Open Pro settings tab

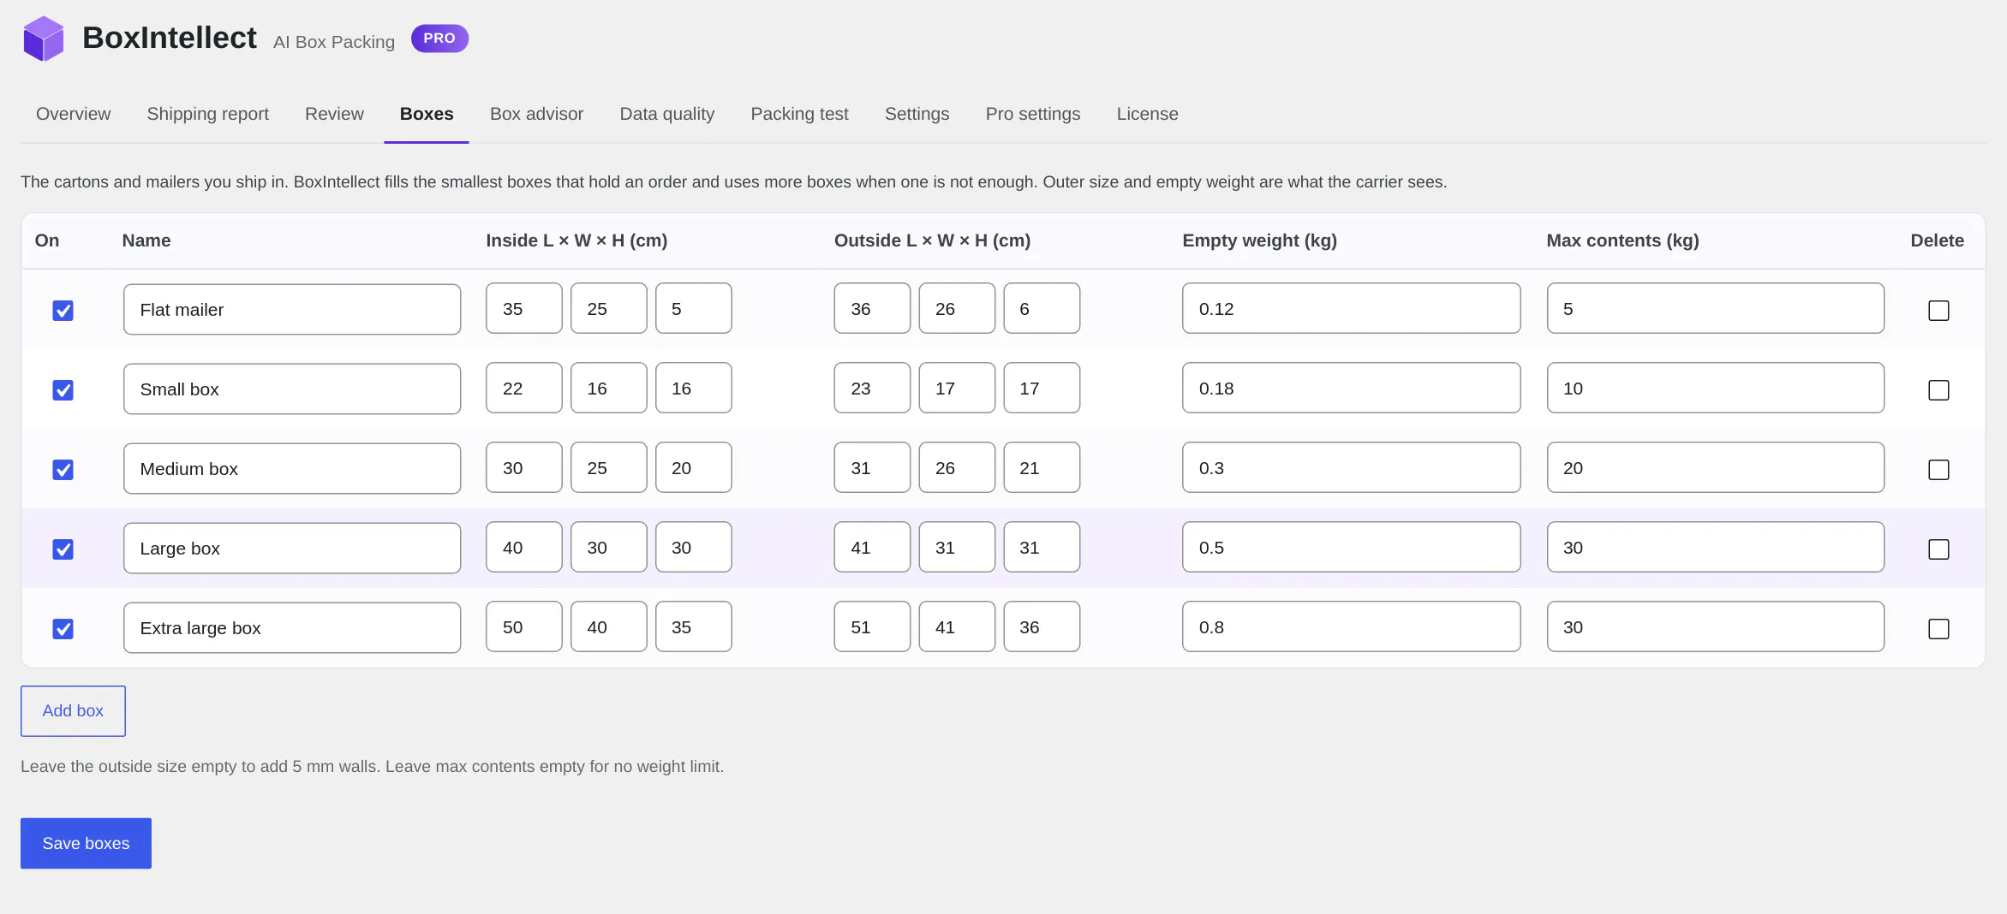pos(1033,114)
